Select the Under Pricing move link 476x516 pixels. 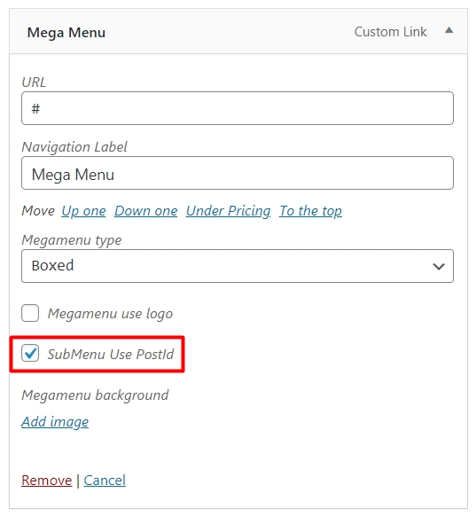pyautogui.click(x=229, y=211)
